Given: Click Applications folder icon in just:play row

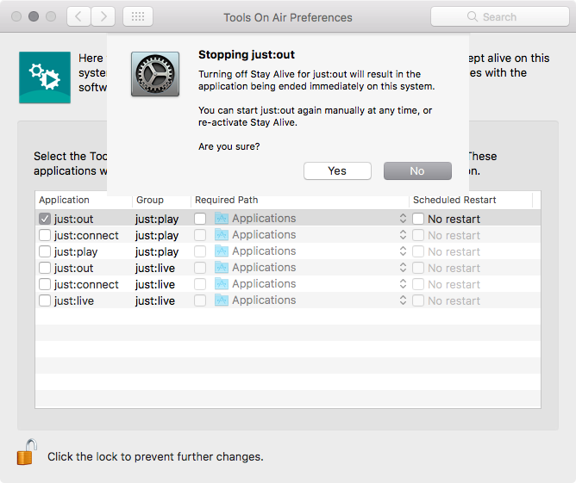Looking at the screenshot, I should (x=222, y=251).
